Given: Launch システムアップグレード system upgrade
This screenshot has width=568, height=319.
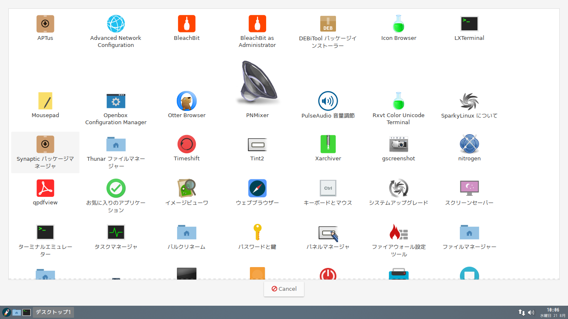Looking at the screenshot, I should pyautogui.click(x=399, y=188).
